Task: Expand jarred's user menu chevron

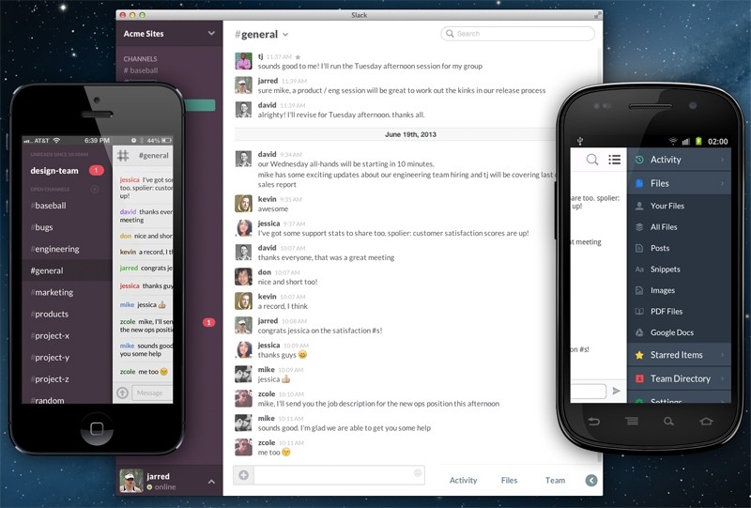Action: 211,482
